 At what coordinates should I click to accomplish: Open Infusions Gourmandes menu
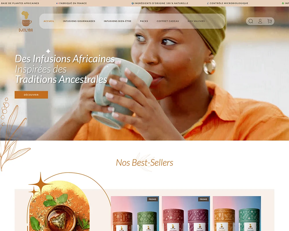(79, 21)
